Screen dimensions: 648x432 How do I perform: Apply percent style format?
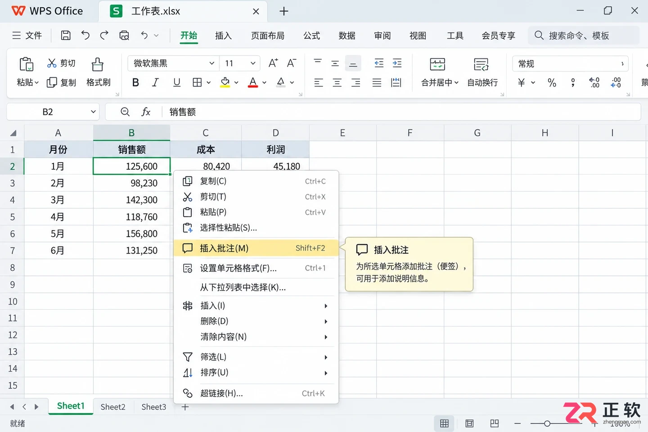[x=552, y=82]
